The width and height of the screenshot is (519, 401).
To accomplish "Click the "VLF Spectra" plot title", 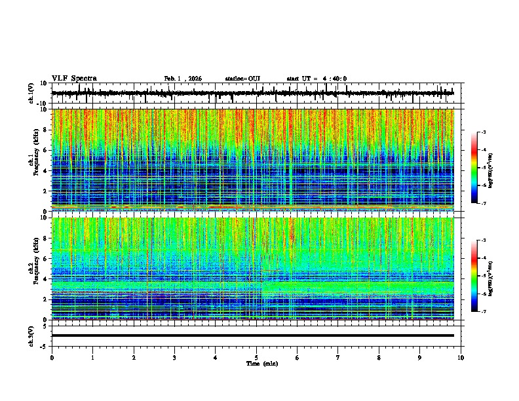I will [x=74, y=78].
